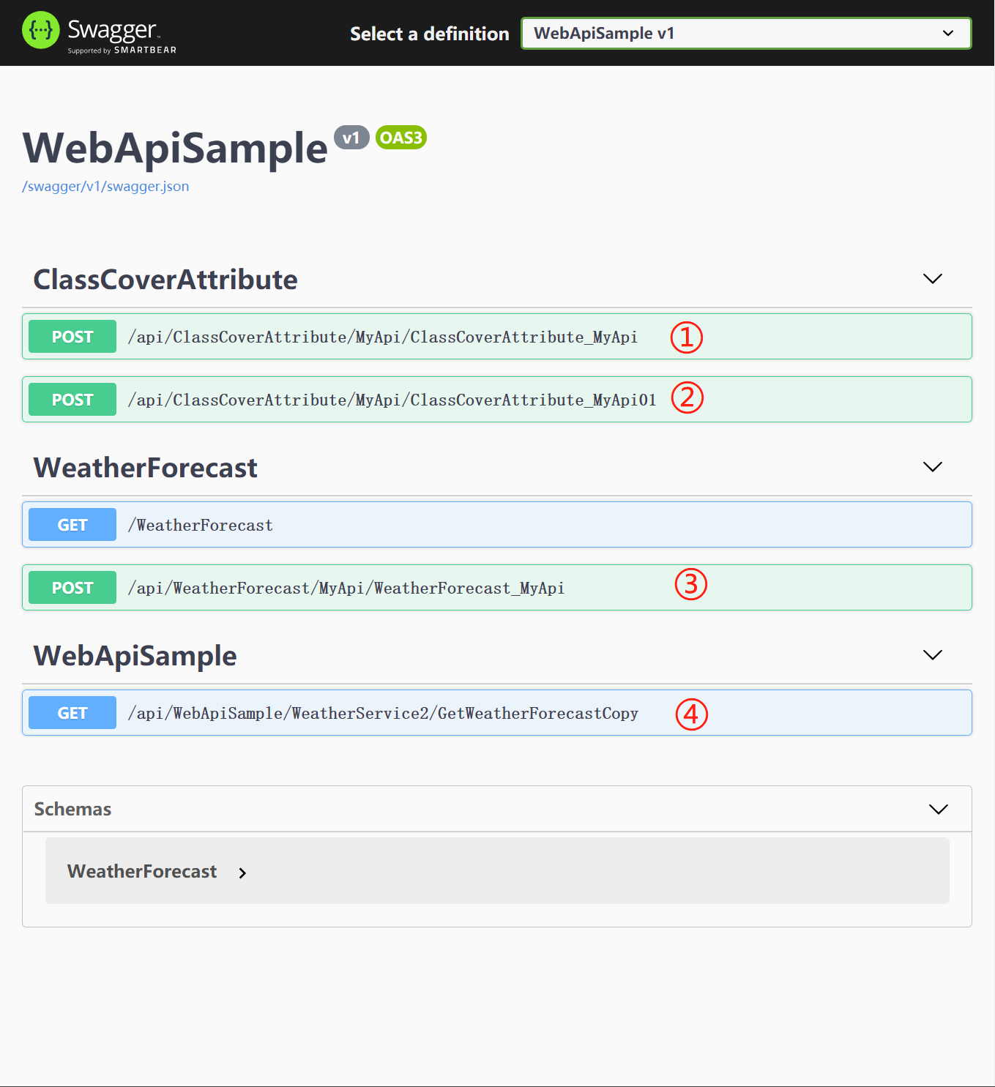Click POST badge for WeatherForecast_MyApi endpoint

pyautogui.click(x=72, y=588)
